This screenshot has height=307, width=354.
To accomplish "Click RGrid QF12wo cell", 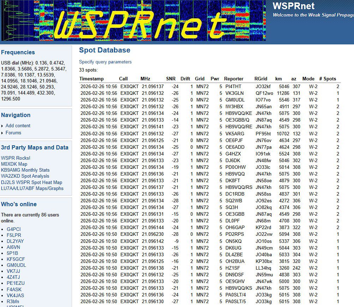I will [x=264, y=93].
